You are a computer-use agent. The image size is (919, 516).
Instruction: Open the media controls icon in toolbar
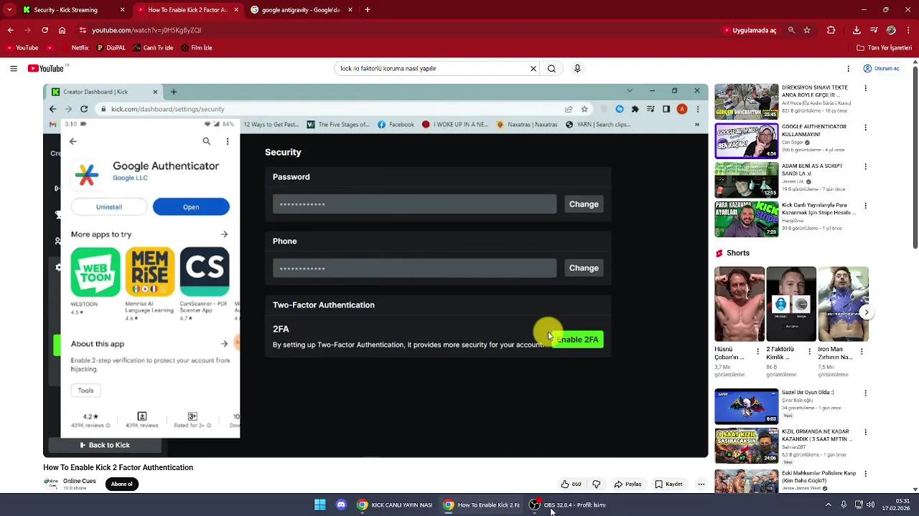click(x=874, y=30)
